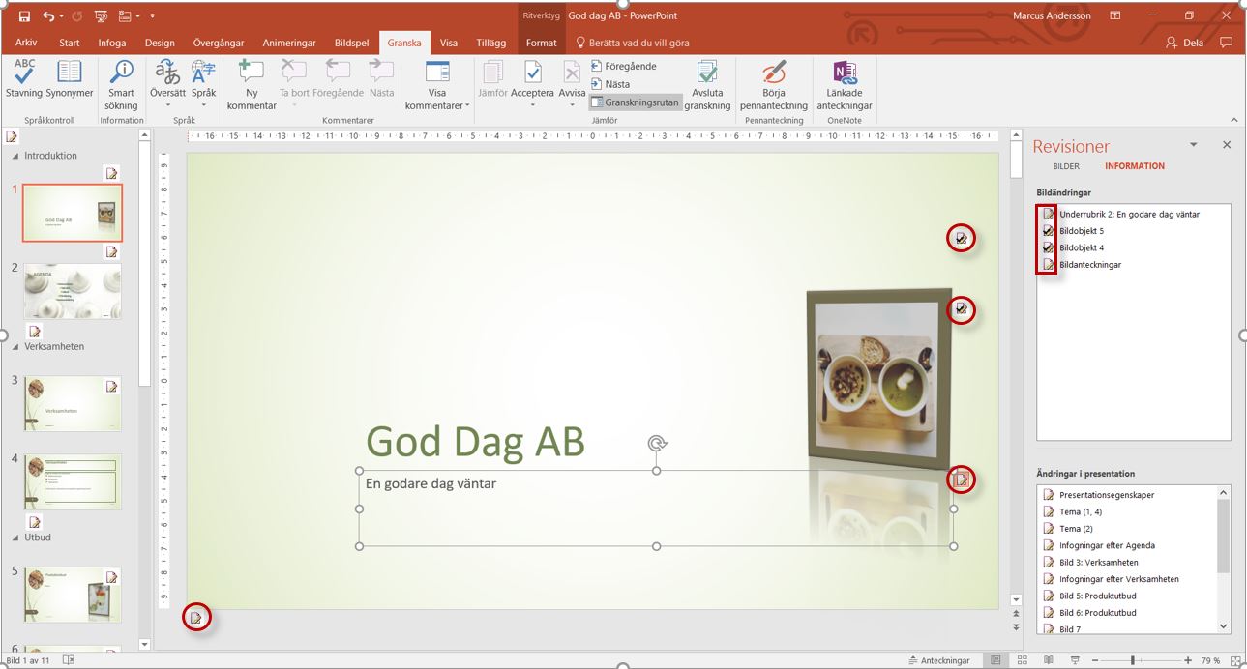
Task: Toggle the Granskningsrutan reviewing pane
Action: [635, 102]
